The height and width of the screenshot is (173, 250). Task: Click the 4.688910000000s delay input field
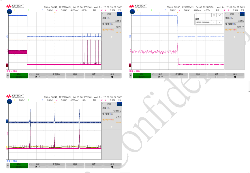pos(203,22)
